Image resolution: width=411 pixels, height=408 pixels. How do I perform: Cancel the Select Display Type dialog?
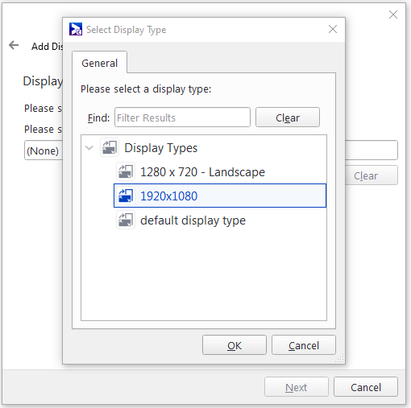[x=304, y=345]
